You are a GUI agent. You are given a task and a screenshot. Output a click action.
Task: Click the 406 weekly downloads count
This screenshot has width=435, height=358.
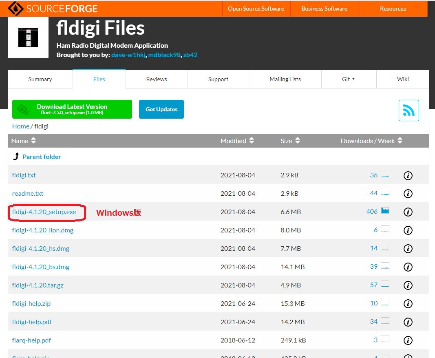(372, 212)
